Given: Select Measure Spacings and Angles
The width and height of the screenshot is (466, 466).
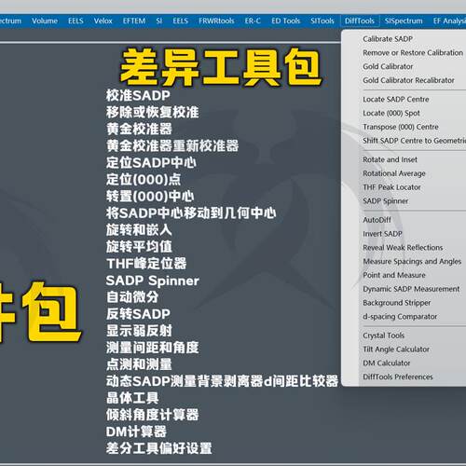Looking at the screenshot, I should coord(412,261).
